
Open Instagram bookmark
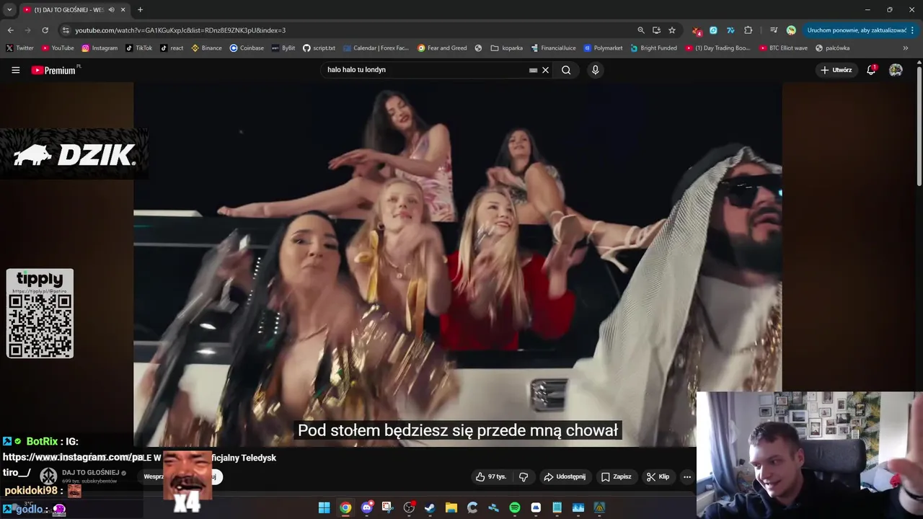point(100,48)
